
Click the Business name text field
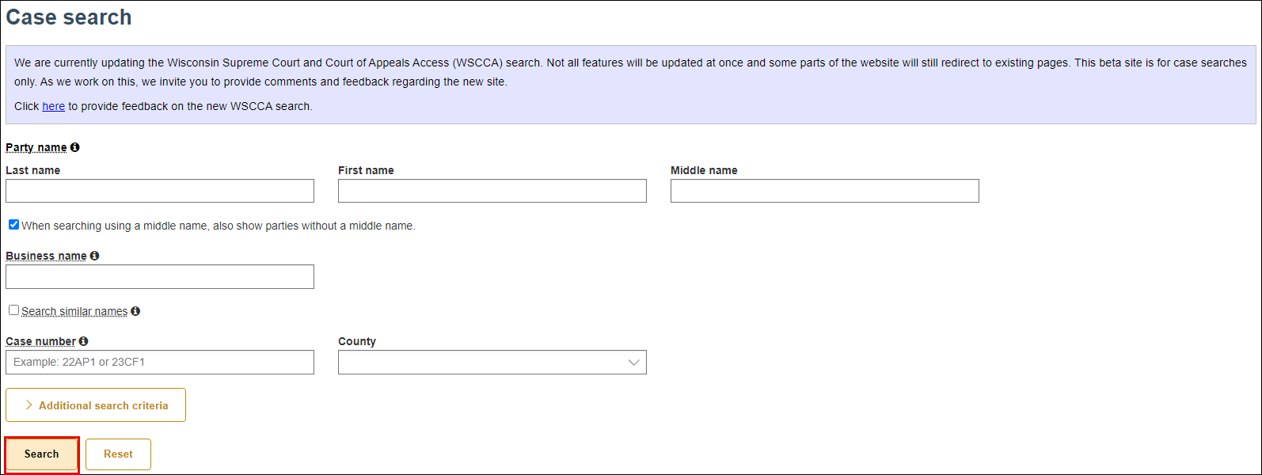[x=159, y=276]
